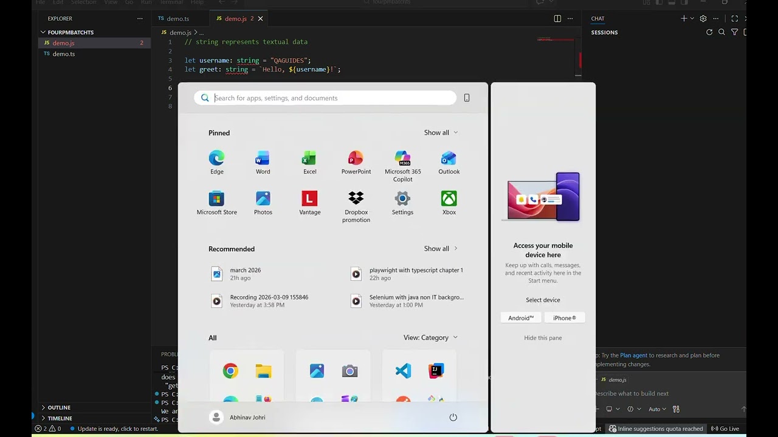Open the pinned Excel app

click(309, 162)
